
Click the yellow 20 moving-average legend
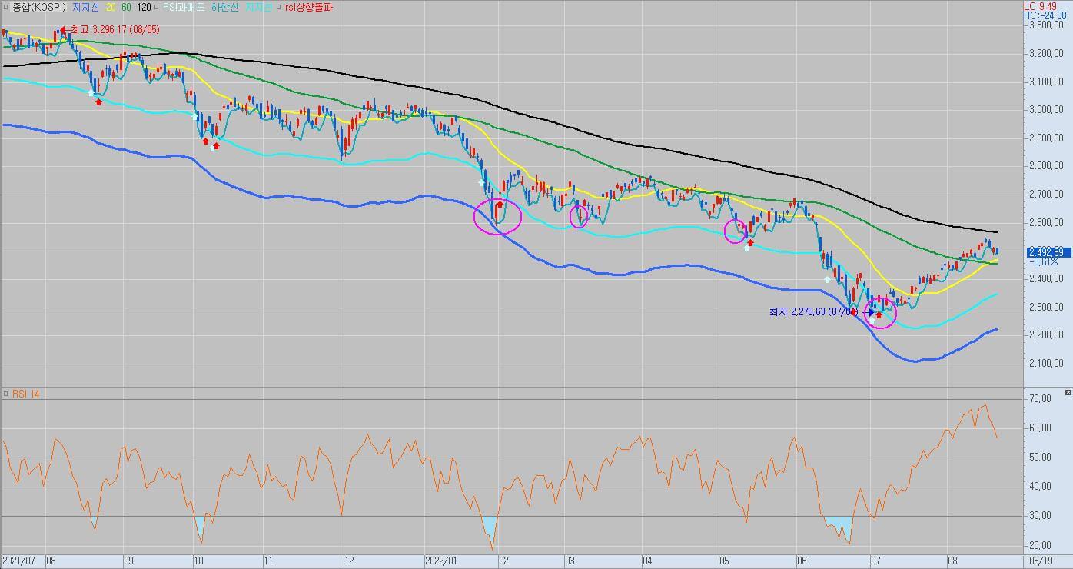point(111,7)
